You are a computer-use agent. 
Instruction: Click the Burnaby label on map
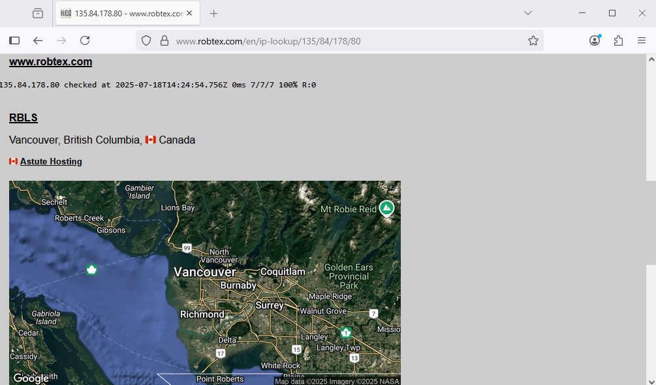click(x=238, y=286)
